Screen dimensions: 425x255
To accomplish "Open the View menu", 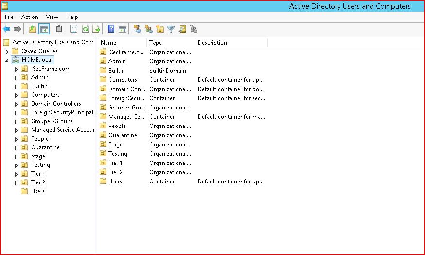I will pyautogui.click(x=52, y=17).
